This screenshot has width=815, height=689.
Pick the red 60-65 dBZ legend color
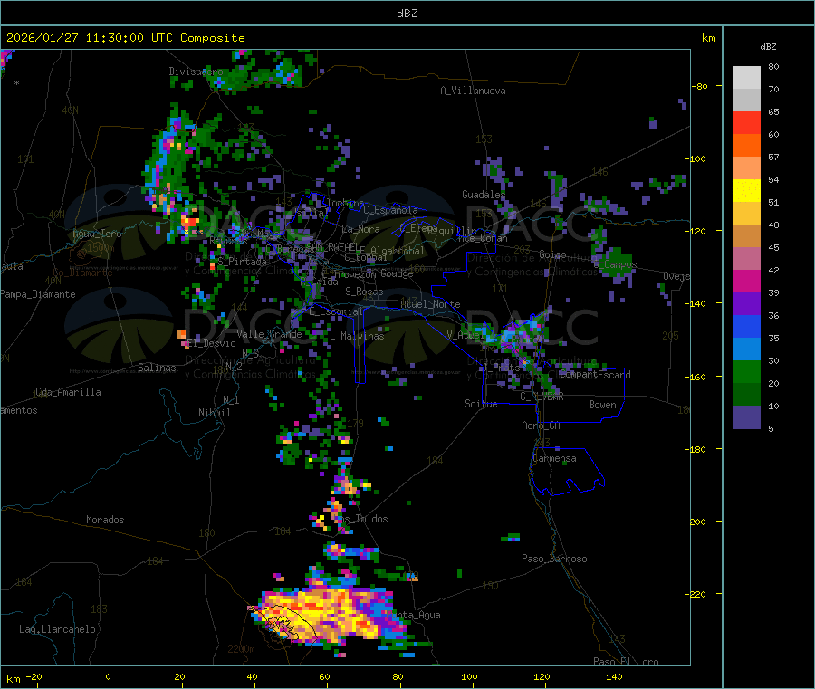[746, 122]
